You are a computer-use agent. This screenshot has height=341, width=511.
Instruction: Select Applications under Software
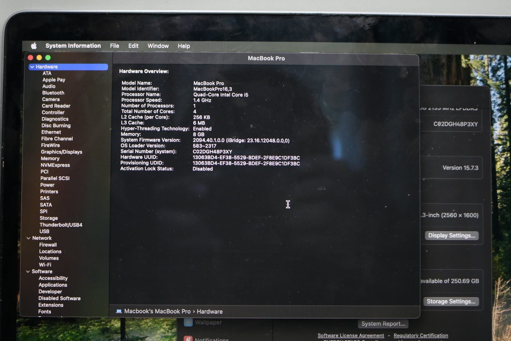point(53,285)
